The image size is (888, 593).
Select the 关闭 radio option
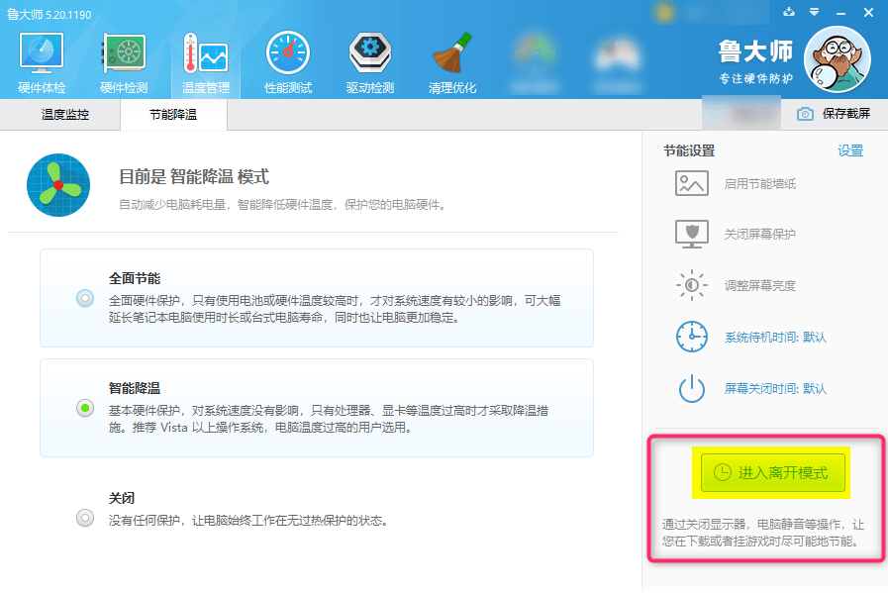click(x=85, y=518)
